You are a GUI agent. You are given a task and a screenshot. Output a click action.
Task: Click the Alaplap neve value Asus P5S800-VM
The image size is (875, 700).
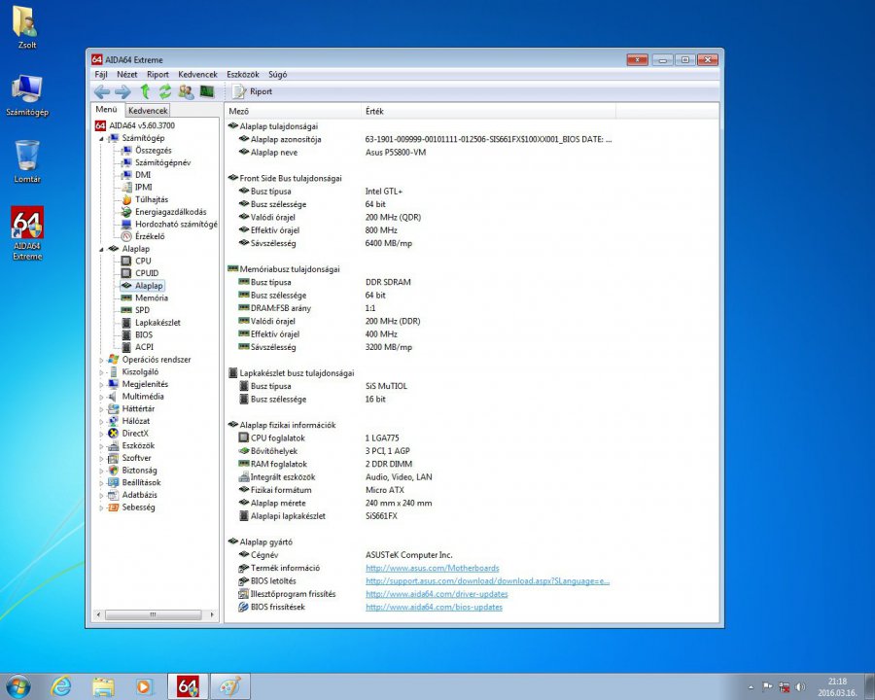[x=396, y=153]
